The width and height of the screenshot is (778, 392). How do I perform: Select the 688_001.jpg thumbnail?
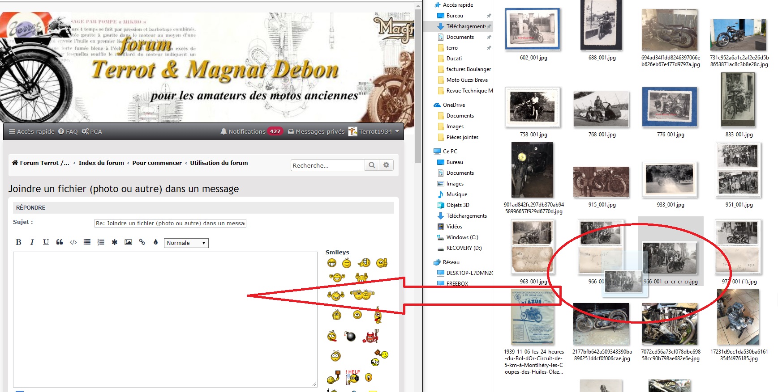602,25
